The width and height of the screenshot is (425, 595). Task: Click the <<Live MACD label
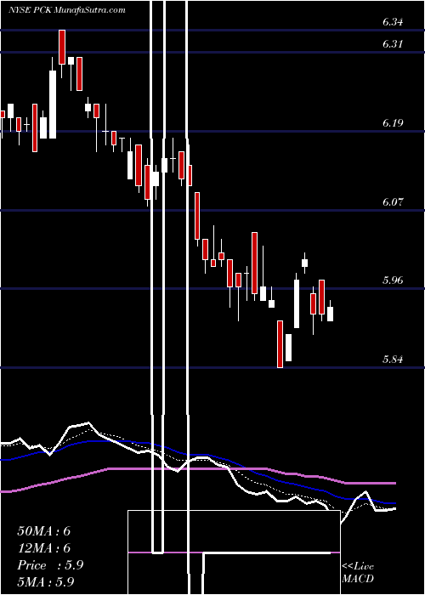pyautogui.click(x=358, y=573)
